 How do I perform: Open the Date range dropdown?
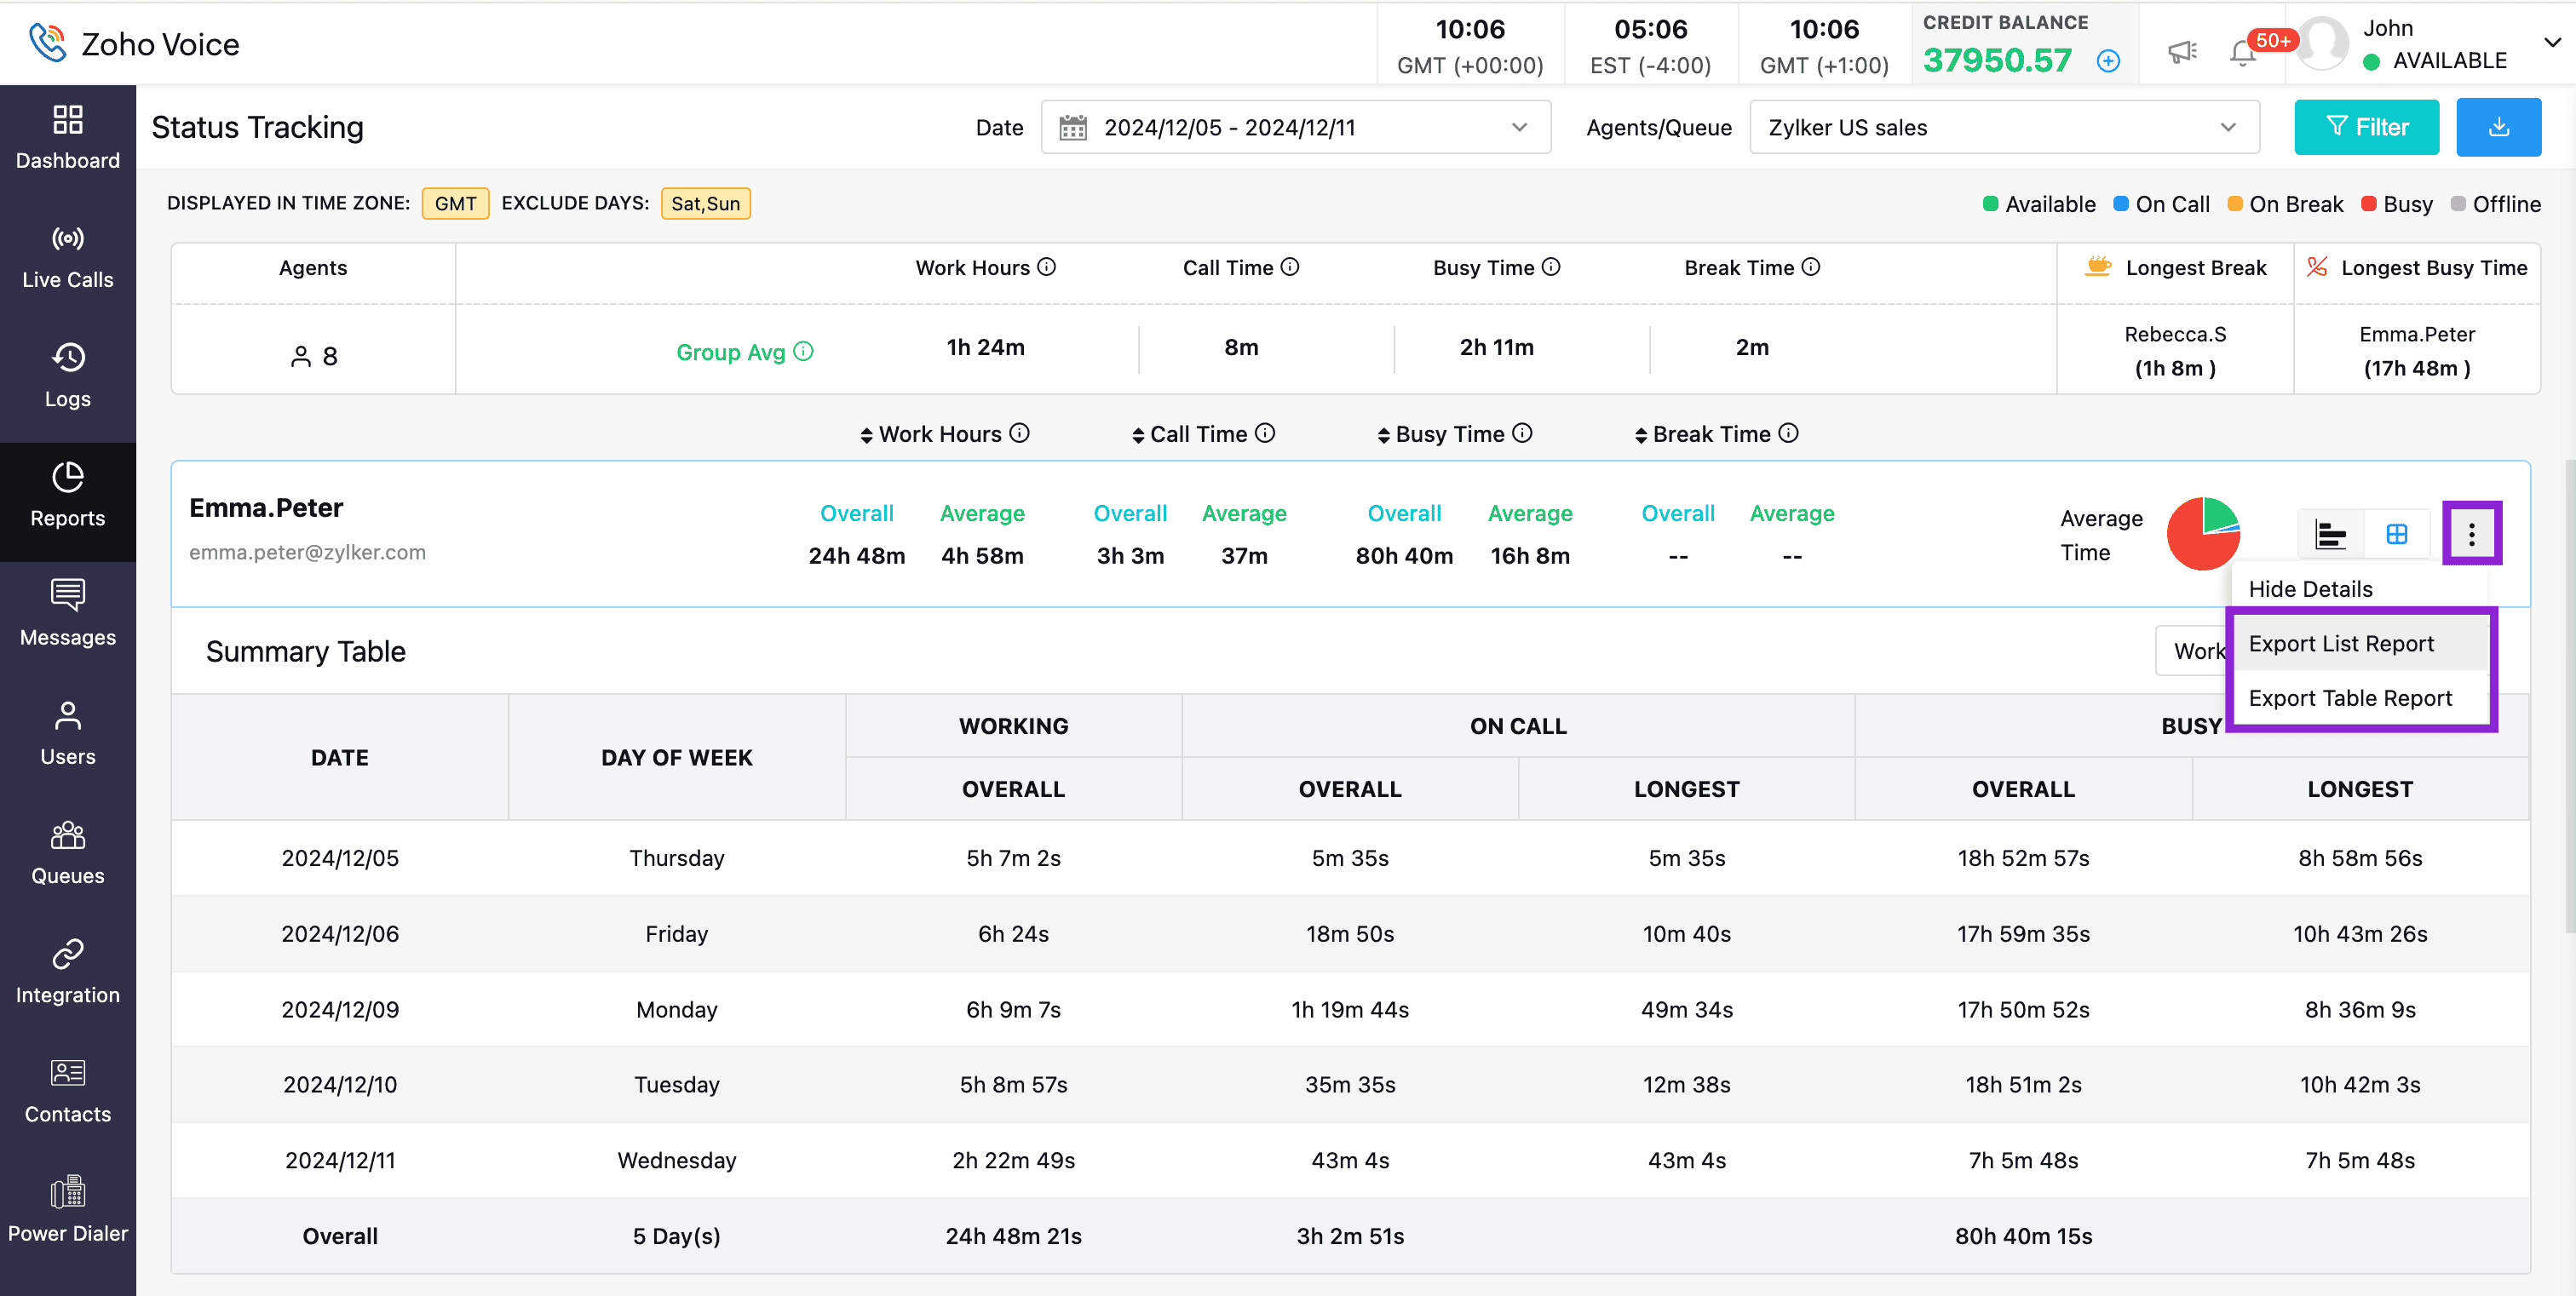(1295, 127)
